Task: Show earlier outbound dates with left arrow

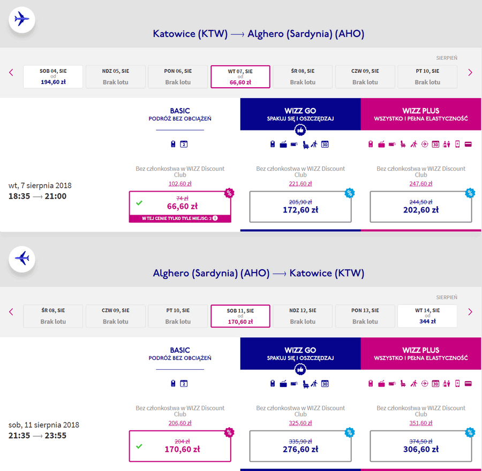Action: tap(11, 72)
